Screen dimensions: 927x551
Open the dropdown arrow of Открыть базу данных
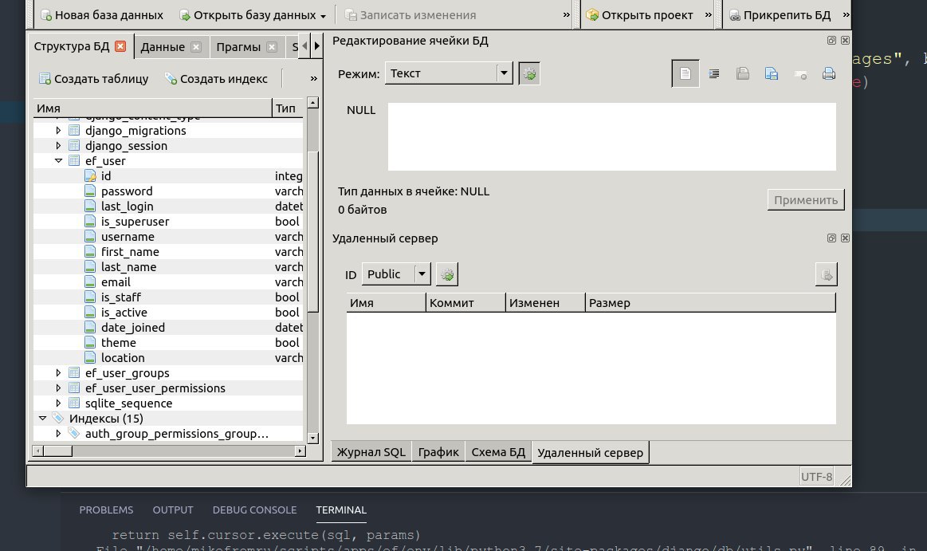[x=323, y=16]
